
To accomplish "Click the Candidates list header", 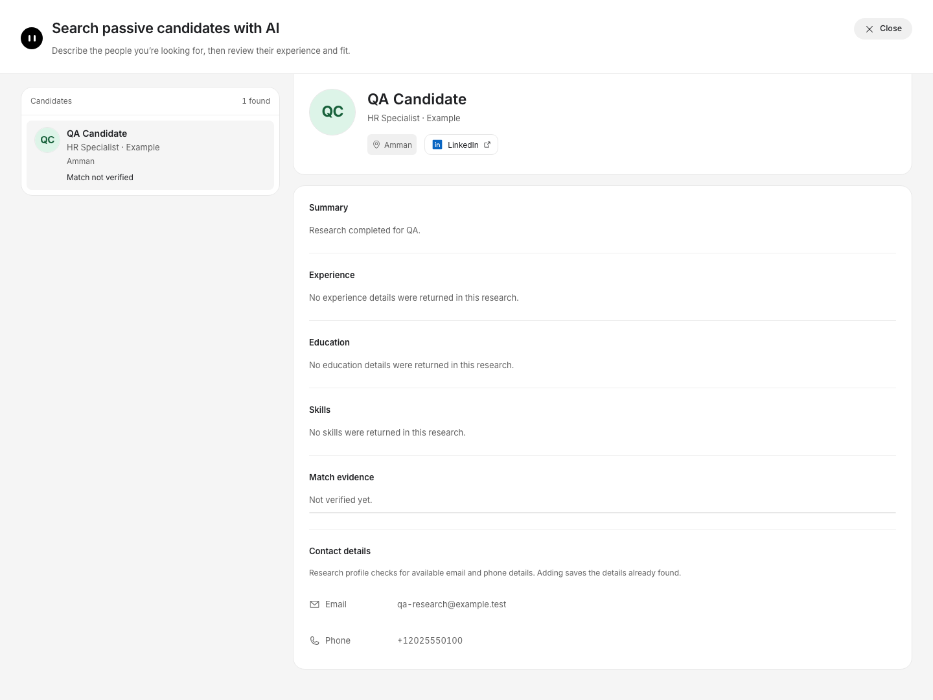I will pos(51,101).
